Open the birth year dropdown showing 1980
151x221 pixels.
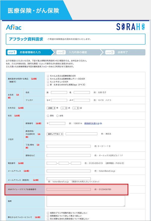[51, 108]
